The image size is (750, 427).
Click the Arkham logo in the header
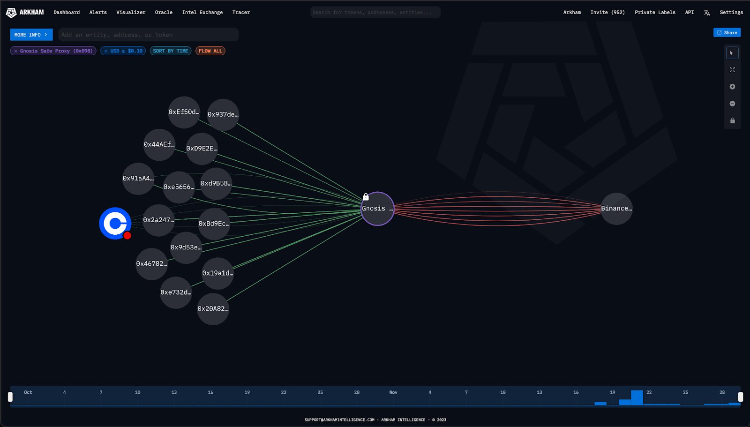tap(25, 13)
